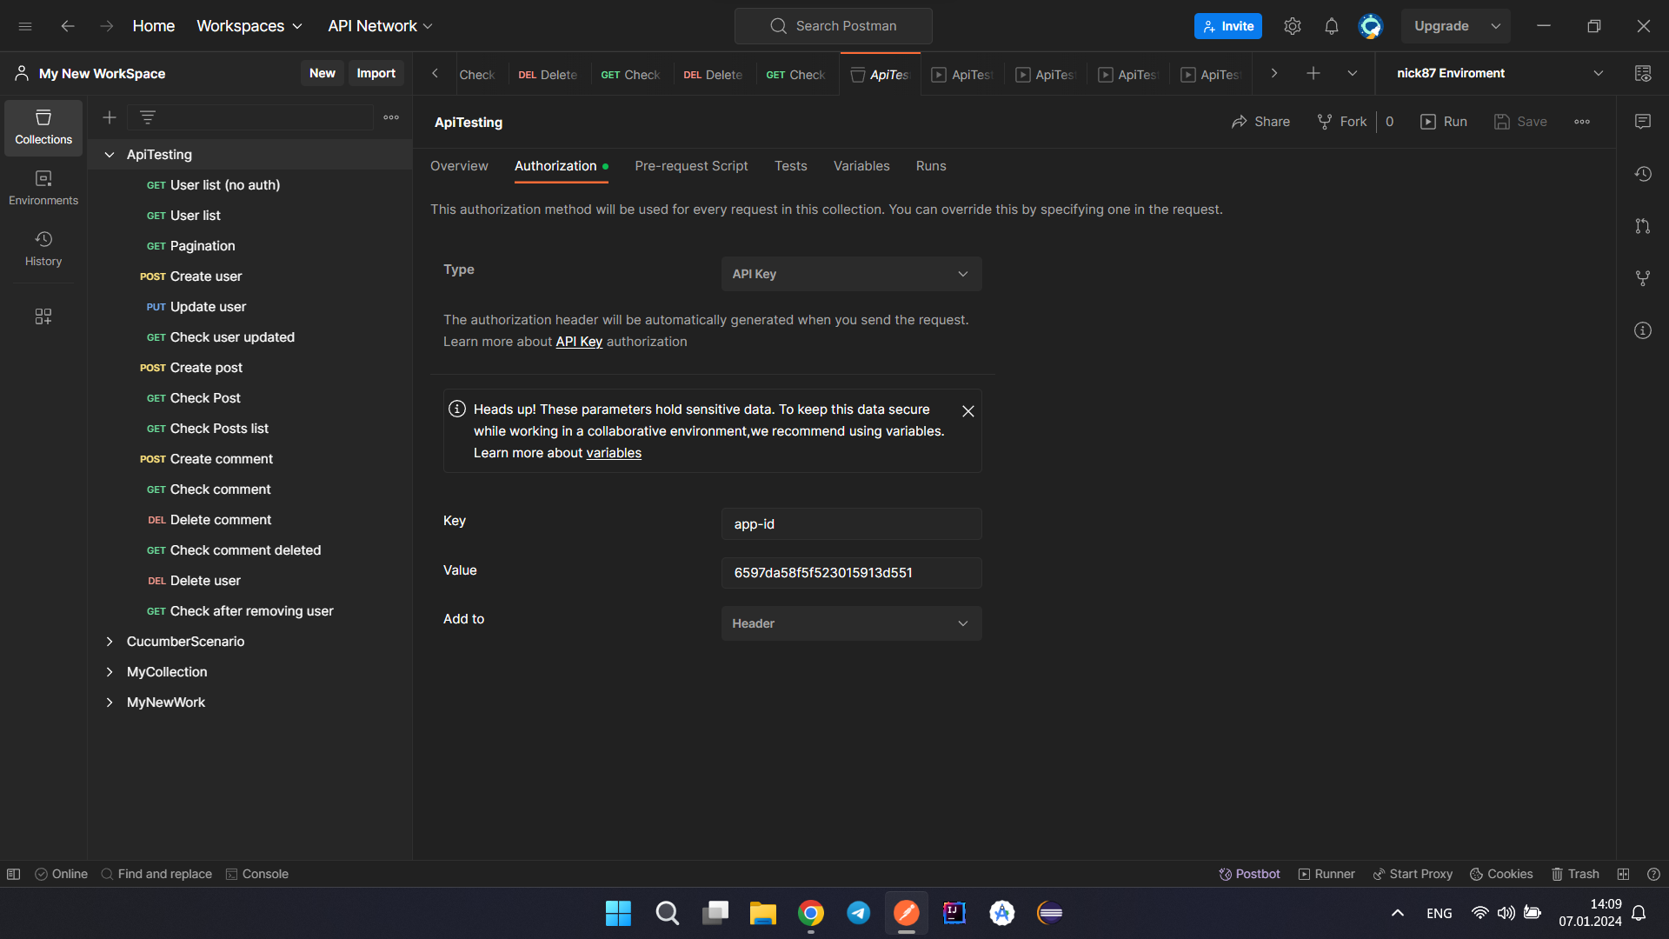Show the open tabs list chevron

click(1353, 74)
